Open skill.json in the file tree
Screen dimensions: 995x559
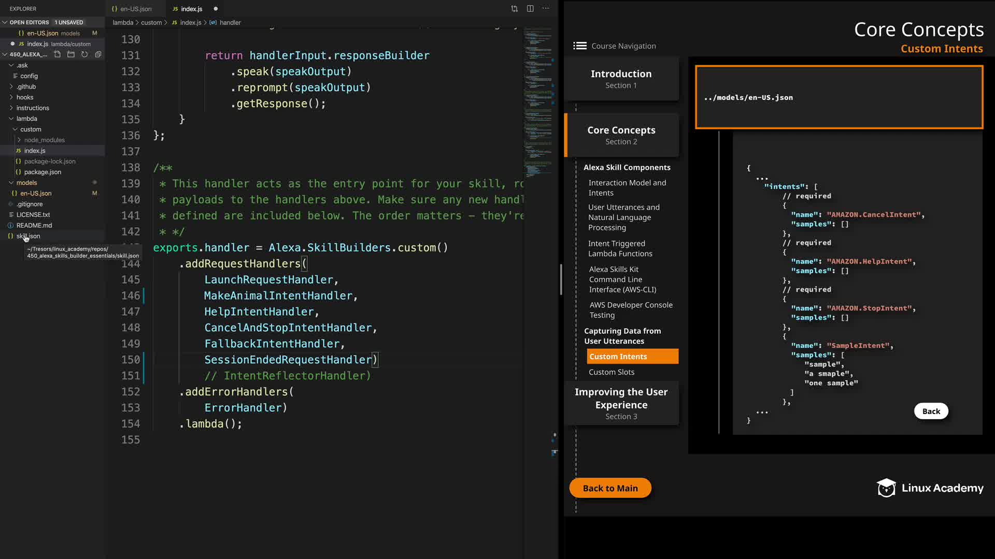click(28, 236)
